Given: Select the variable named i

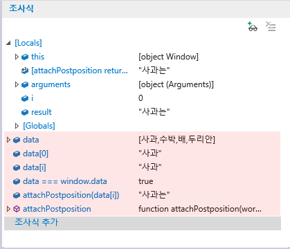Looking at the screenshot, I should (33, 98).
